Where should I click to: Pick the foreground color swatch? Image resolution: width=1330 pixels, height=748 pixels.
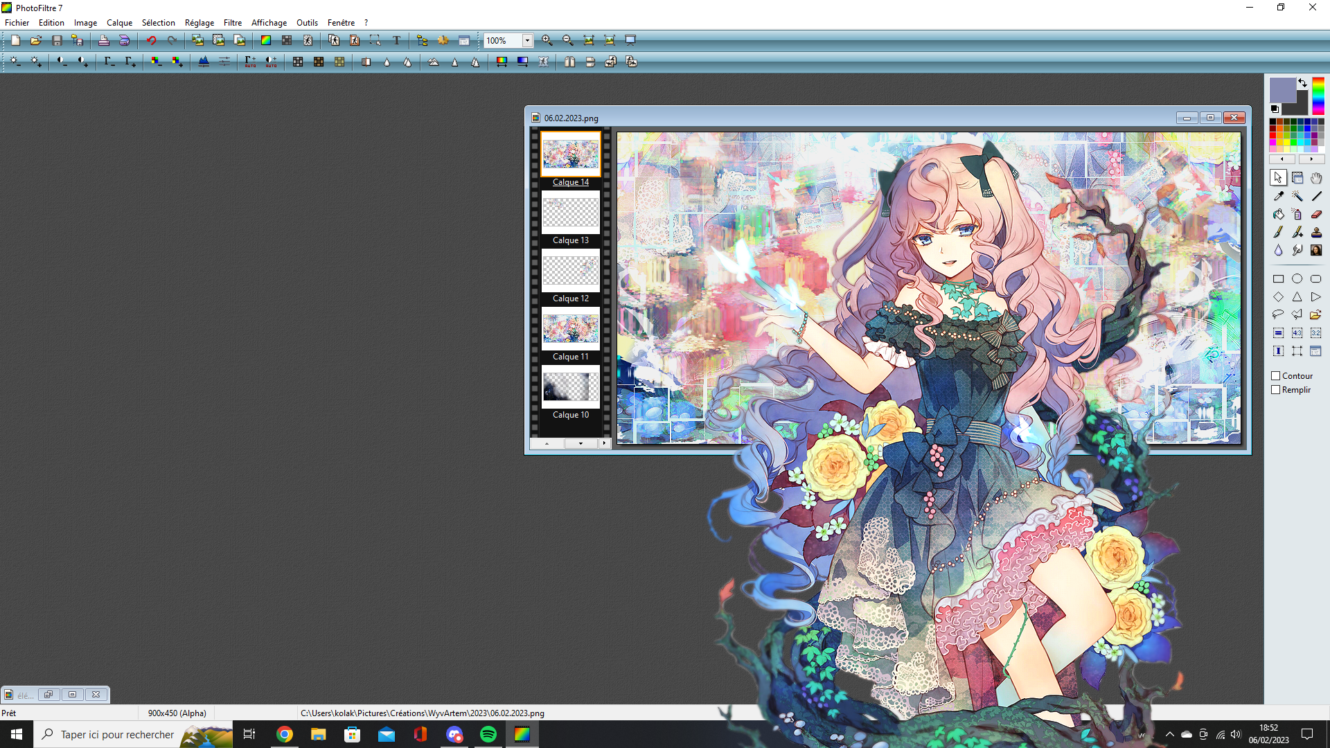1282,90
